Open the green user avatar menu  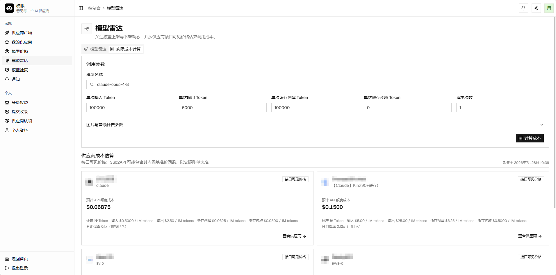pos(549,8)
